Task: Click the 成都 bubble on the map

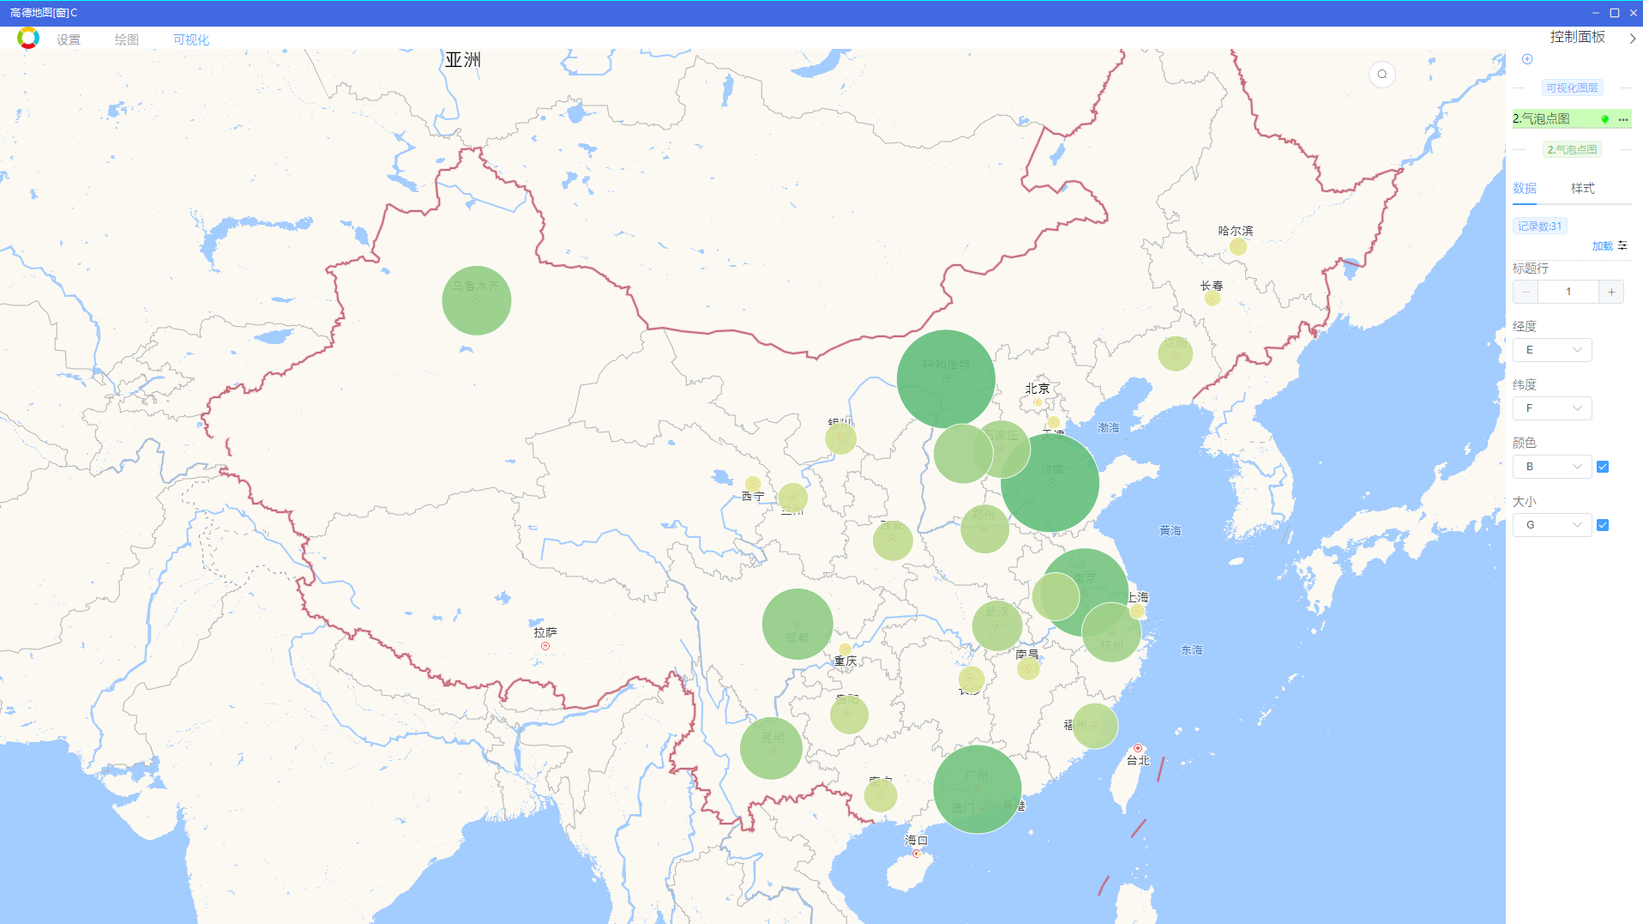Action: tap(797, 624)
